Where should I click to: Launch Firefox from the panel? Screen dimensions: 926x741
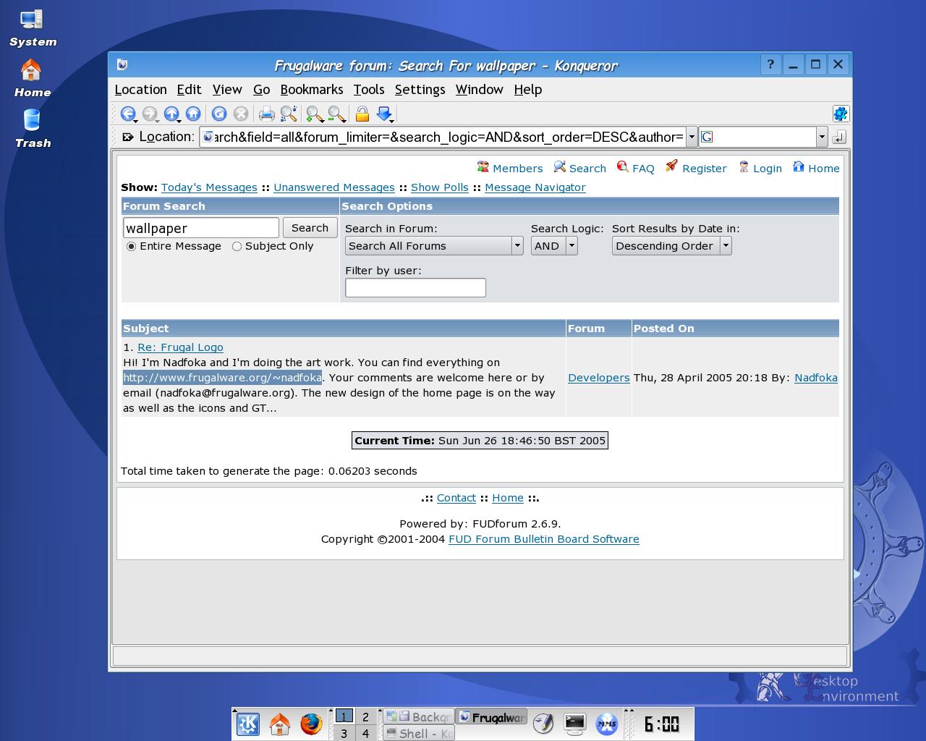(311, 724)
